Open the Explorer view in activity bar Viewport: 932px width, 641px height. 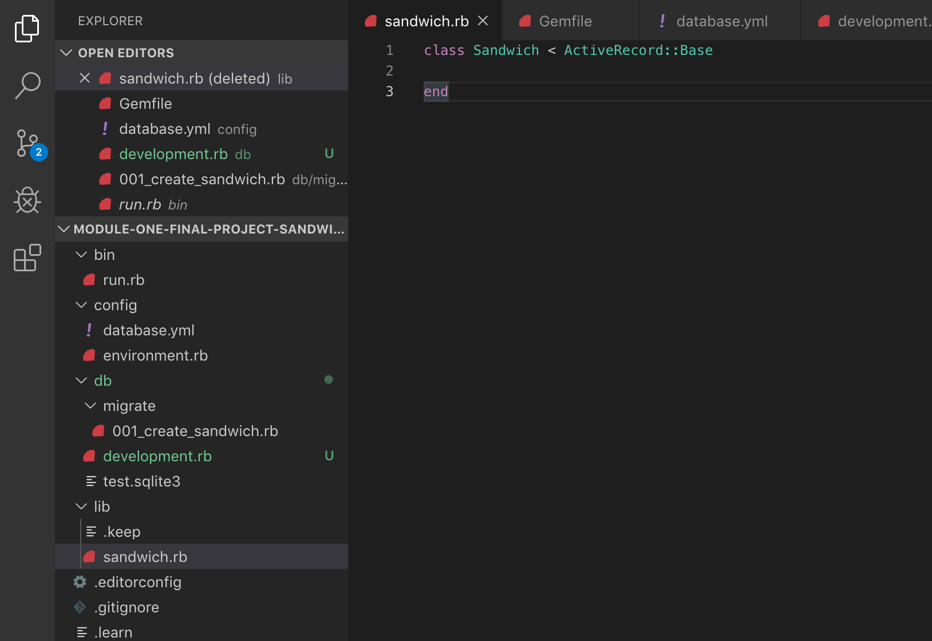[x=27, y=29]
